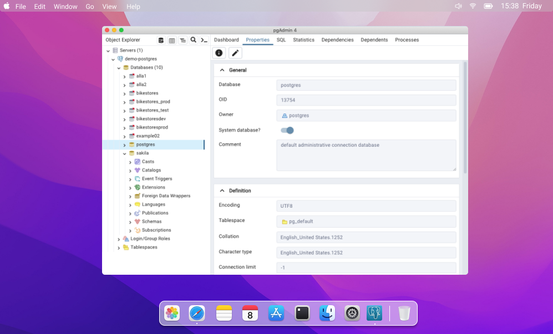The image size is (553, 334).
Task: Open the Help menu
Action: [x=133, y=6]
